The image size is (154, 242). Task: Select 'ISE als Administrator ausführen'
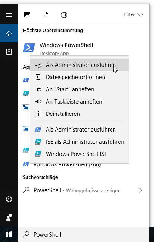[80, 142]
